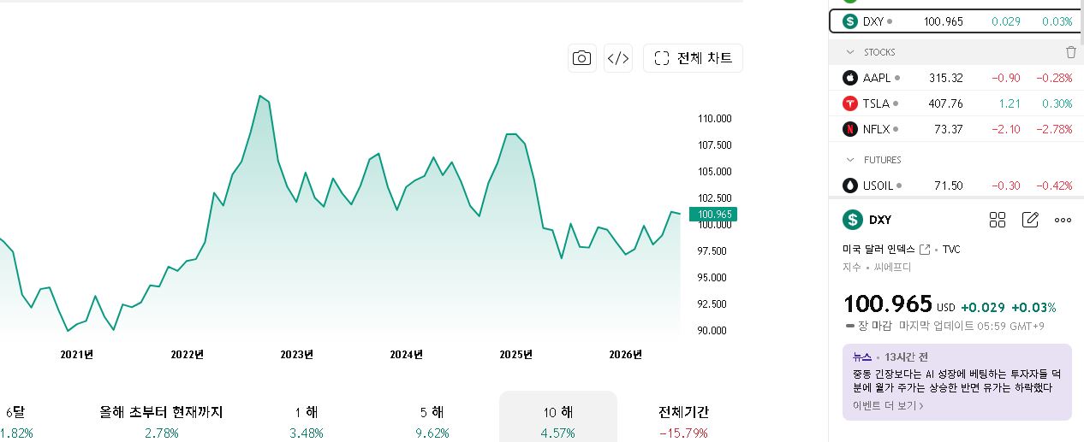
Task: Click the 2021년 label on the time axis
Action: pyautogui.click(x=76, y=355)
